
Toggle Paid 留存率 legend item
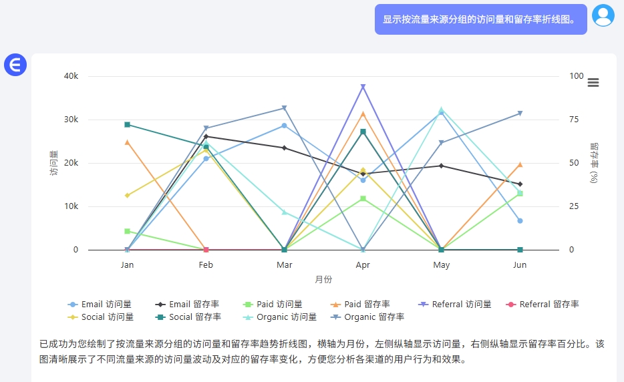point(360,305)
